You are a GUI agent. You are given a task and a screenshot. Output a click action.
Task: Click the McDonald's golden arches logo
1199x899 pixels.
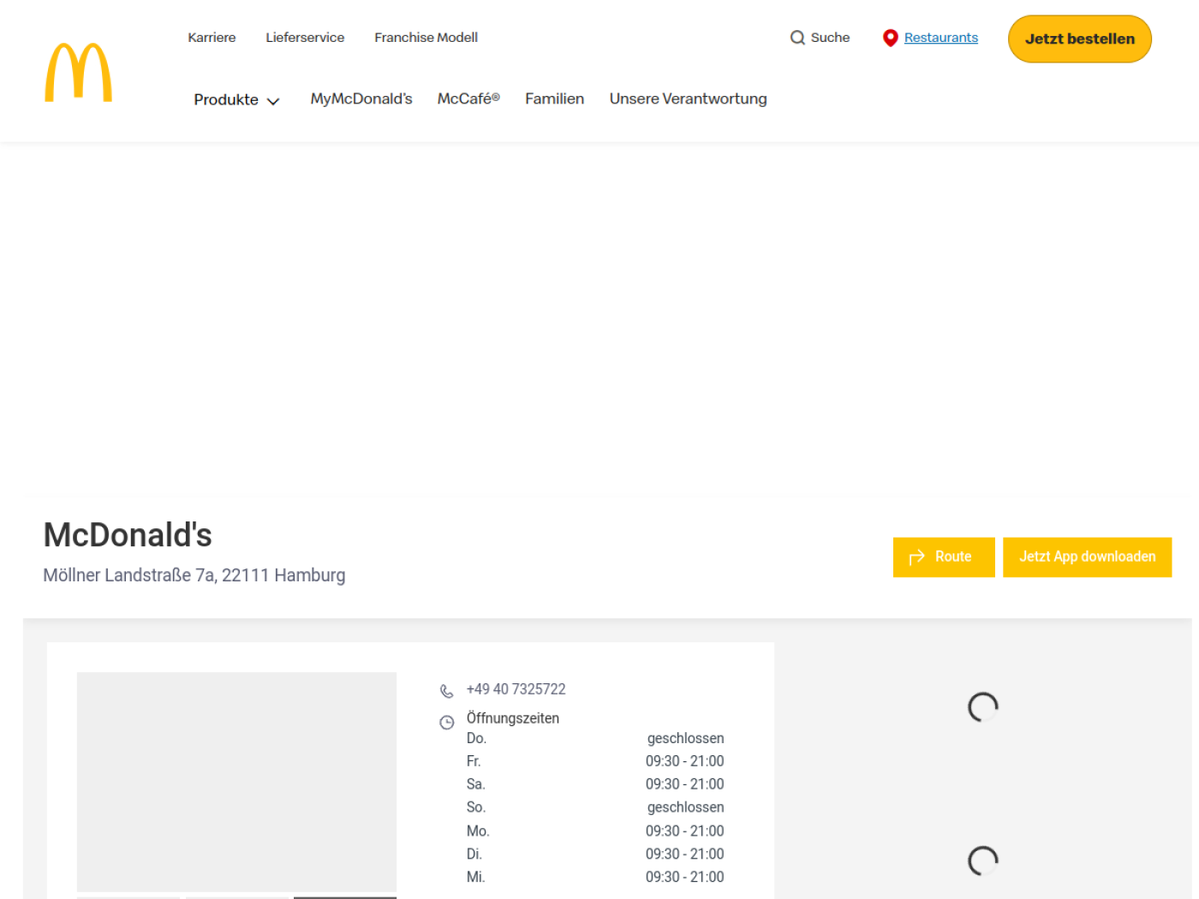(x=78, y=73)
